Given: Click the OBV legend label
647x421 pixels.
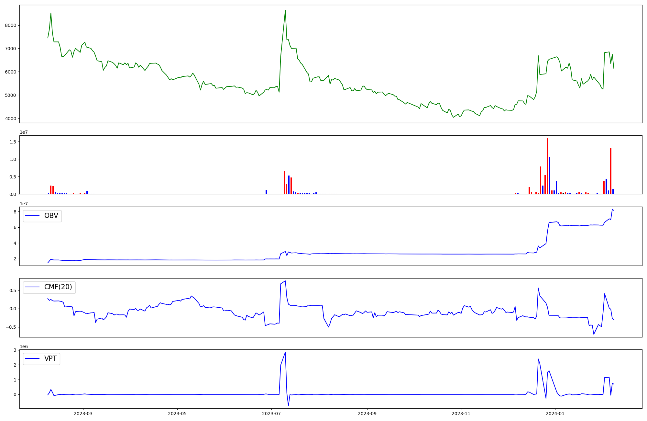Looking at the screenshot, I should 51,216.
